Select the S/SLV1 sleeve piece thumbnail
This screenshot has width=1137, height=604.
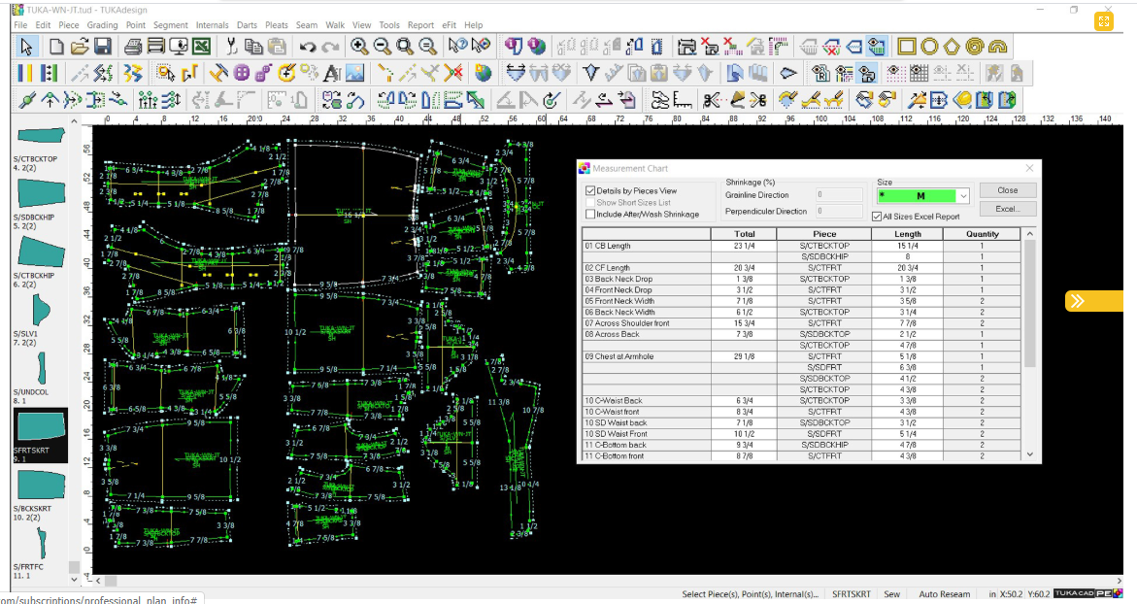click(40, 311)
